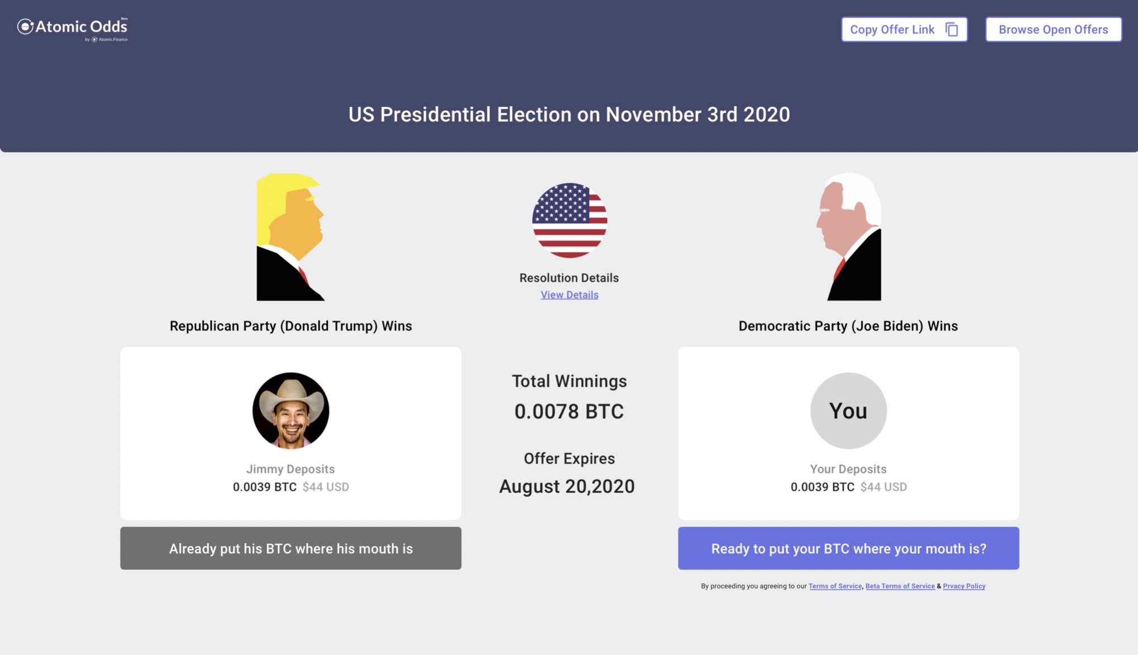Click the copy icon in Copy Offer Link
This screenshot has height=655, width=1138.
click(952, 30)
